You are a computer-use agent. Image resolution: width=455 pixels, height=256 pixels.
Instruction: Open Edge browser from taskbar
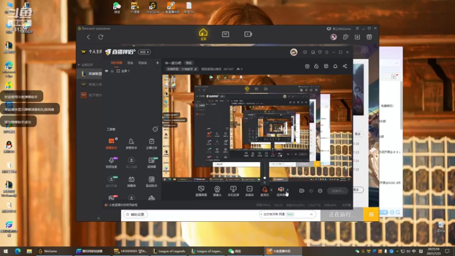click(18, 251)
